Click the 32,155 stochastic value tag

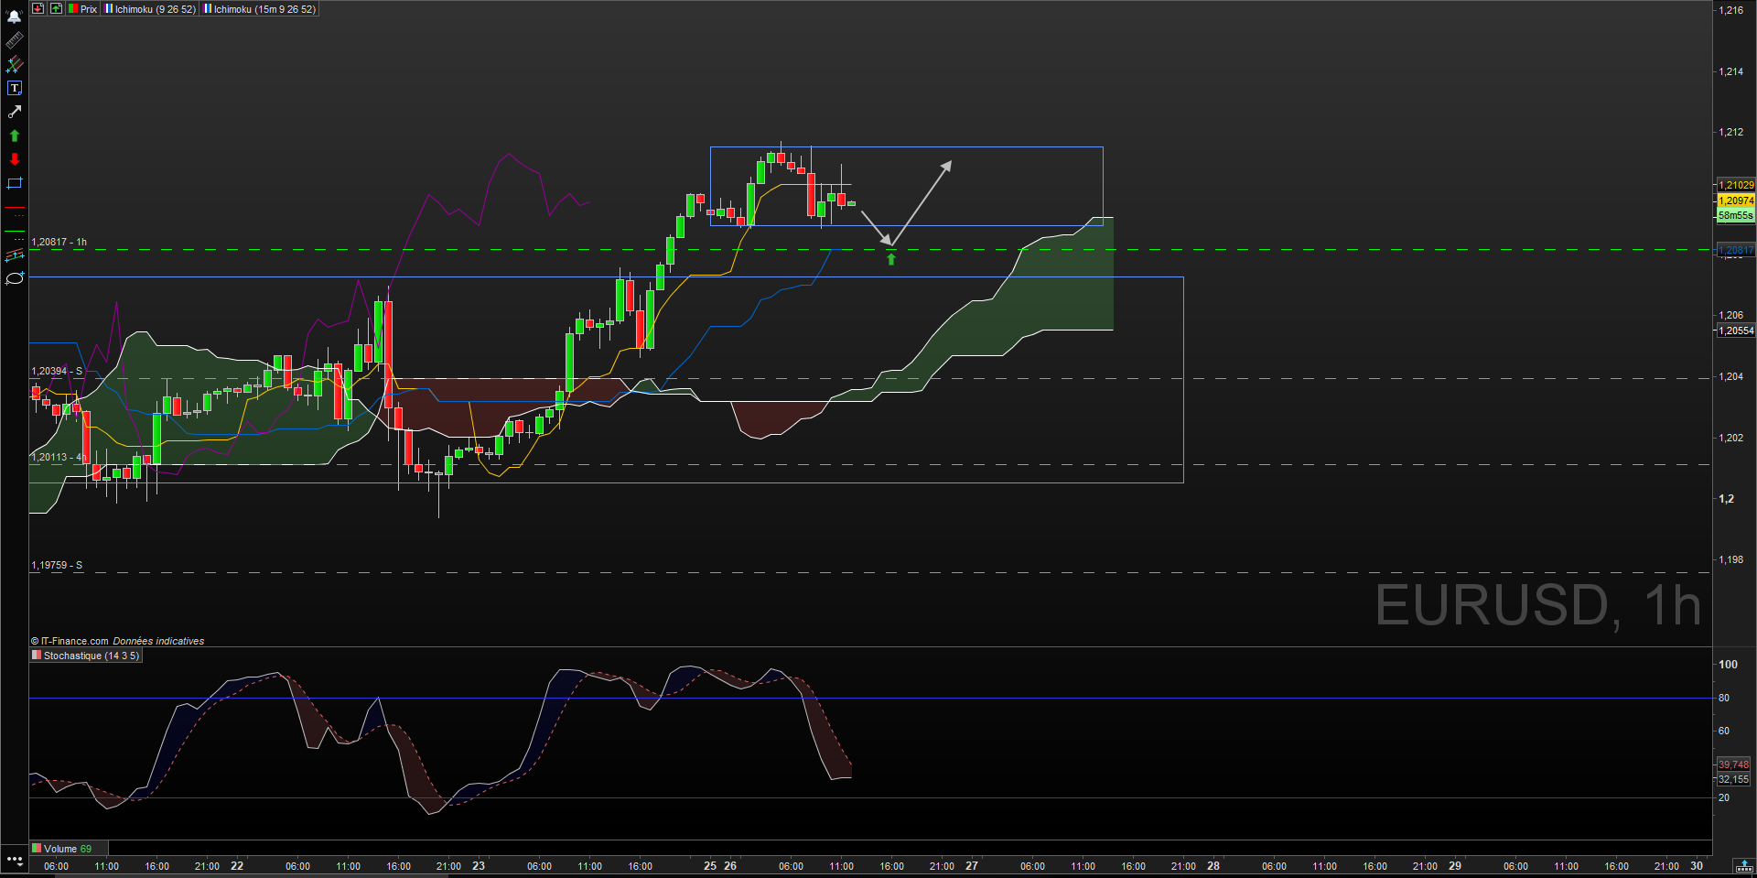[1733, 779]
